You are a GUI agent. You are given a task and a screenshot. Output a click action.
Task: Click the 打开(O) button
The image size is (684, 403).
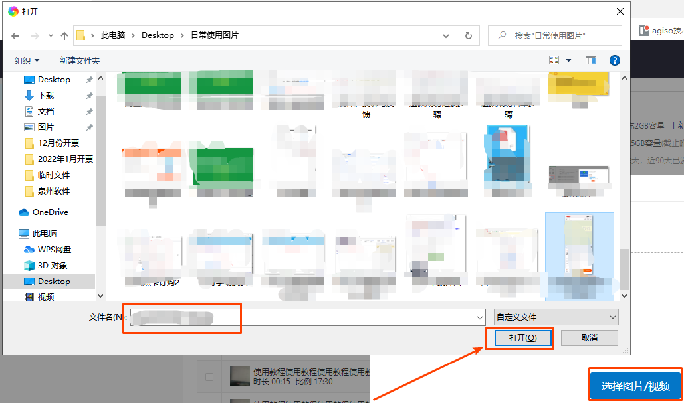(x=522, y=338)
